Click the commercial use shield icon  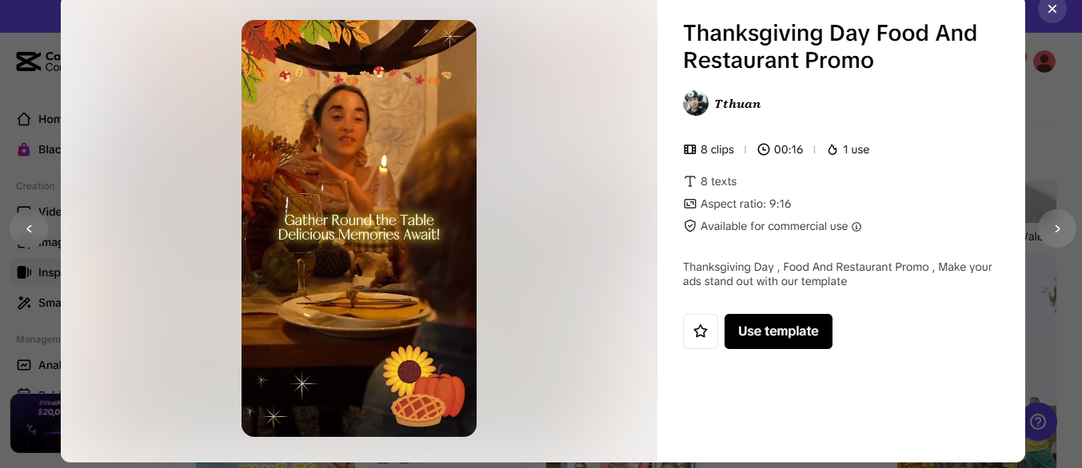point(690,226)
